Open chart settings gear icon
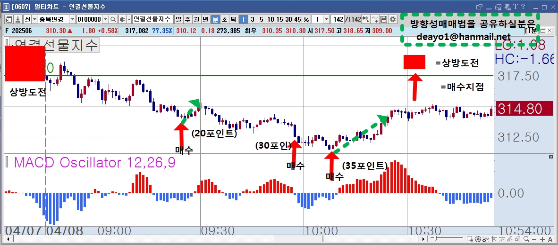Viewport: 558px width, 245px height. (x=393, y=19)
